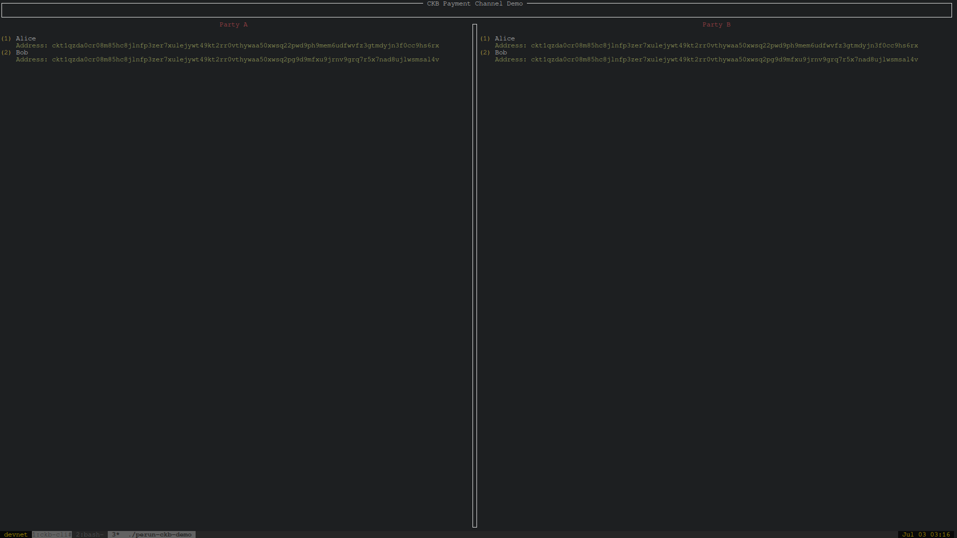
Task: Click Alice's address in Party A pane
Action: [x=245, y=45]
